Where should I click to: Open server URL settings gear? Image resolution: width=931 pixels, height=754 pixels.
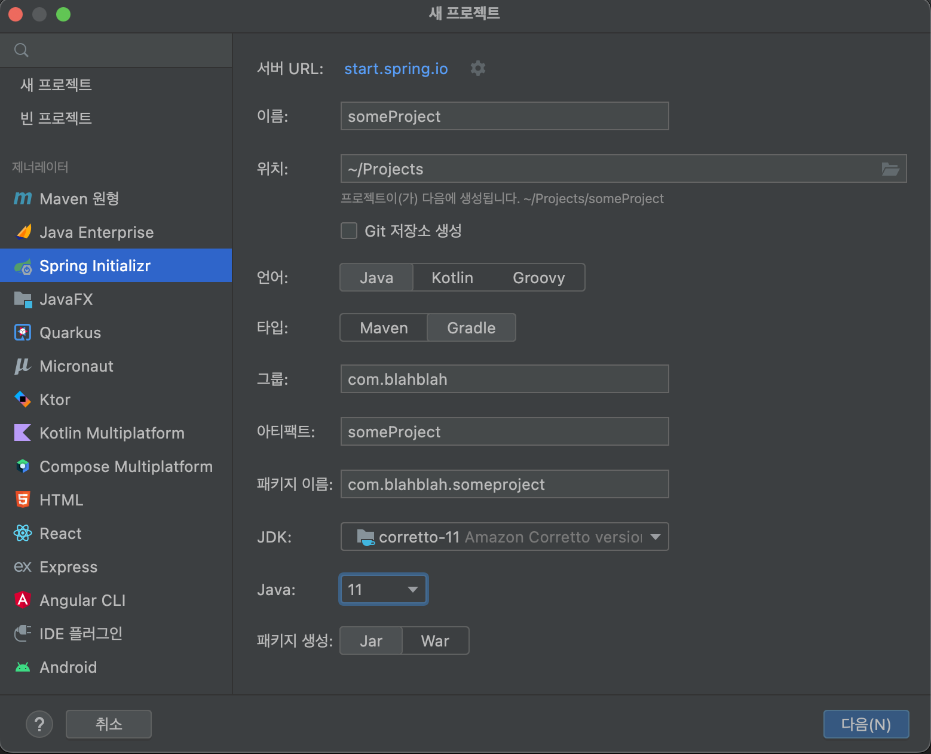(x=478, y=68)
